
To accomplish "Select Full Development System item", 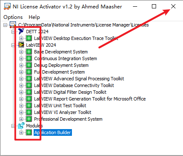I will tap(59, 72).
